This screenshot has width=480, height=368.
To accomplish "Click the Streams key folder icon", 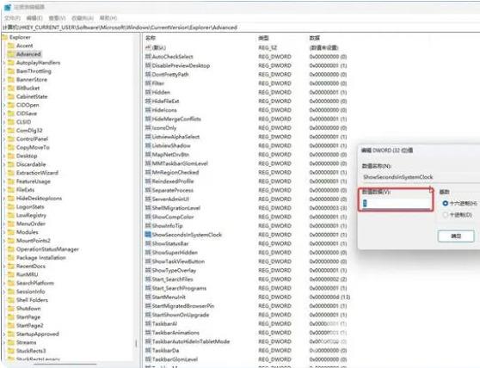I will [x=11, y=342].
